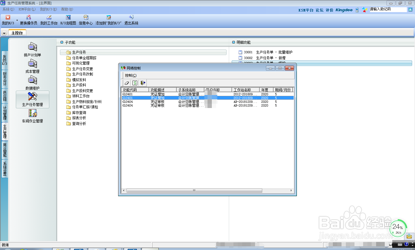Open the 控制(C) menu in 网络控制
Screen dimensions: 415x250
point(131,75)
